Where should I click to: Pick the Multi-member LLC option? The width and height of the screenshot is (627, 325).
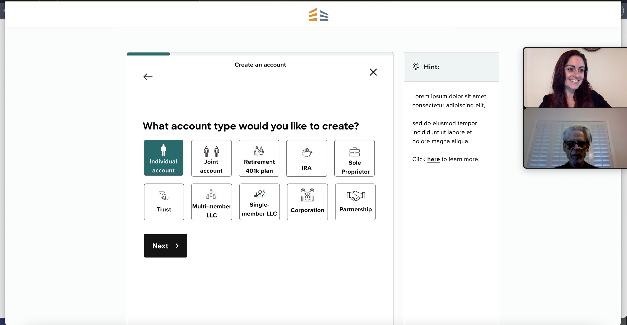point(211,202)
